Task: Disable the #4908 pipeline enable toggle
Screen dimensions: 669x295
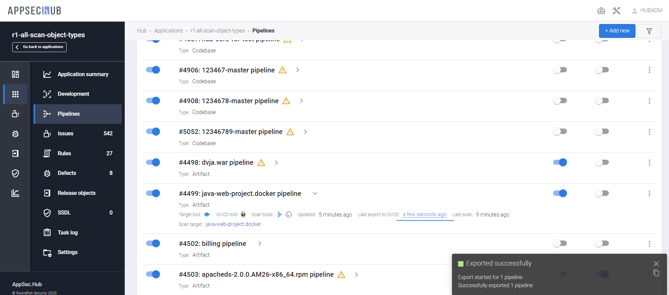Action: click(x=153, y=101)
